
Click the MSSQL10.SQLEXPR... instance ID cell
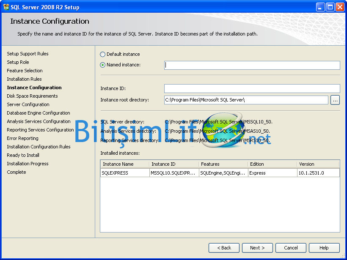click(174, 173)
